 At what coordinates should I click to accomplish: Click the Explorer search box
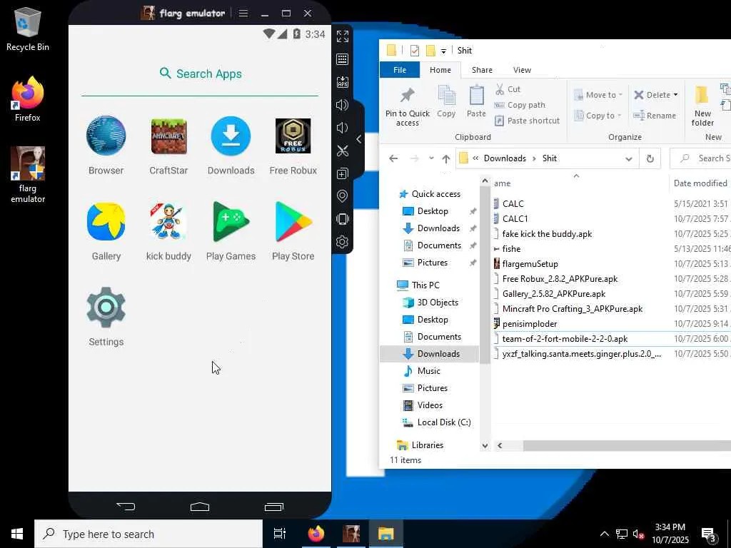(x=700, y=158)
